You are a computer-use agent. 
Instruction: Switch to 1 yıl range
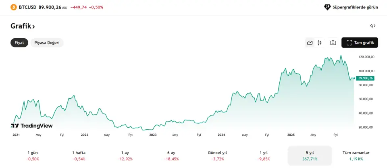(263, 156)
